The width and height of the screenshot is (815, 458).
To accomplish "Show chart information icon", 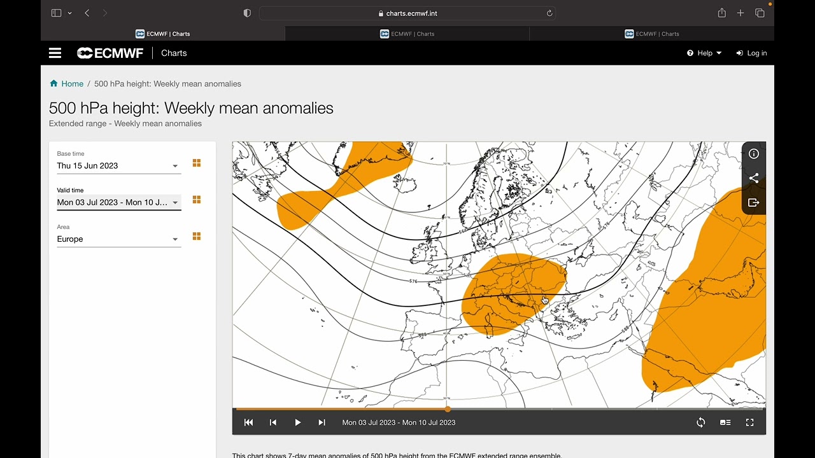I will (754, 154).
